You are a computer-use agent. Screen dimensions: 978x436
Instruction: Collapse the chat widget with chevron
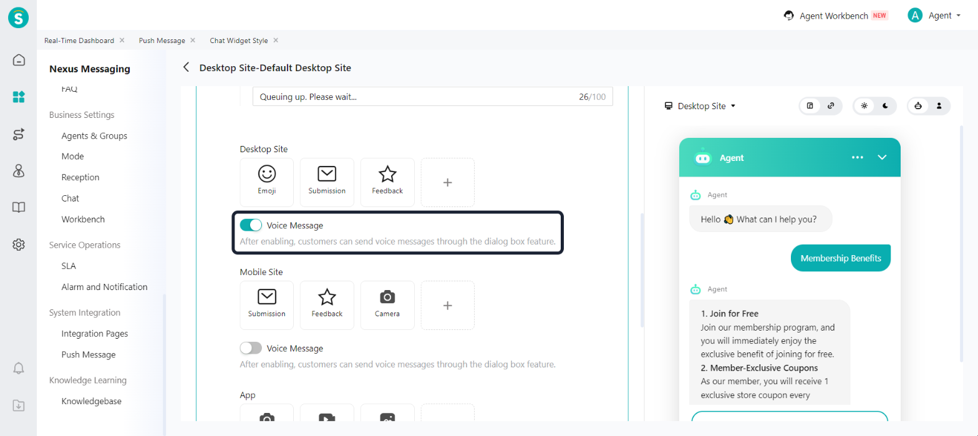point(882,157)
